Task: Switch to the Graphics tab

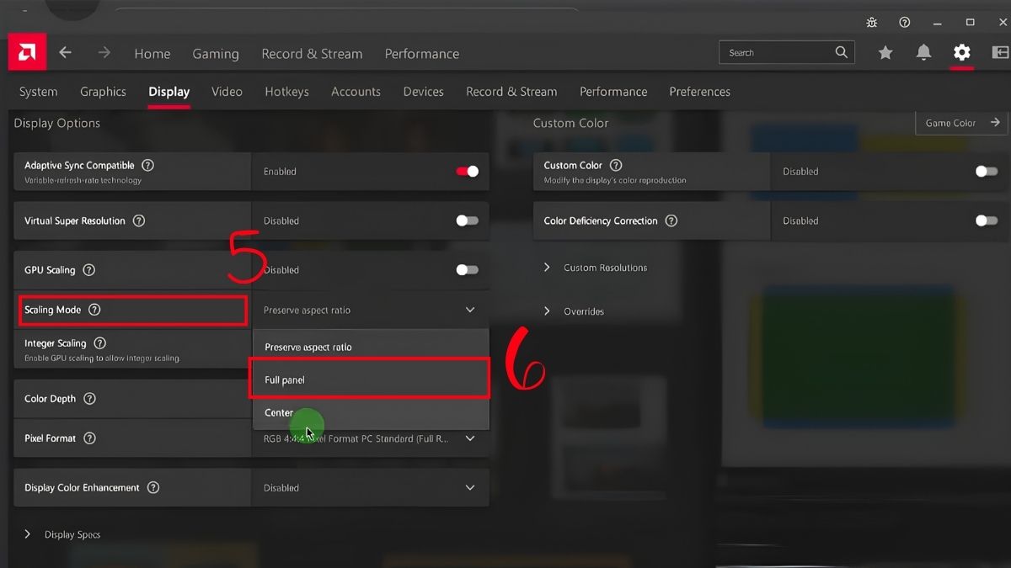Action: (x=103, y=91)
